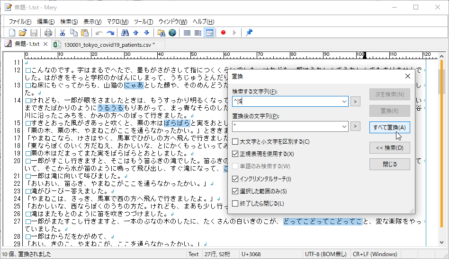Click the Text mode status bar entry

pos(193,254)
